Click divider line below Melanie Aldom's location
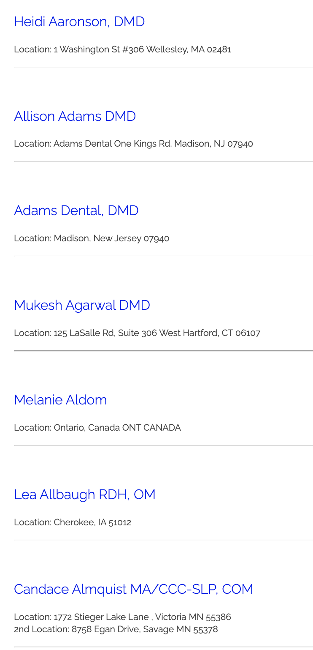 163,445
